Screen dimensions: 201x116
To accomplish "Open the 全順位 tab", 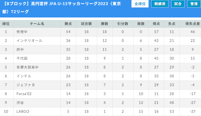I will click(140, 4).
